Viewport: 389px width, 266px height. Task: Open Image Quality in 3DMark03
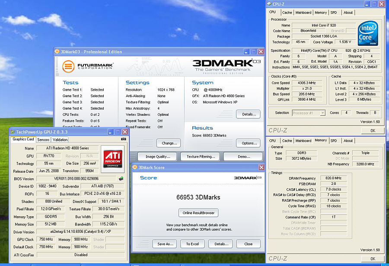coord(157,156)
